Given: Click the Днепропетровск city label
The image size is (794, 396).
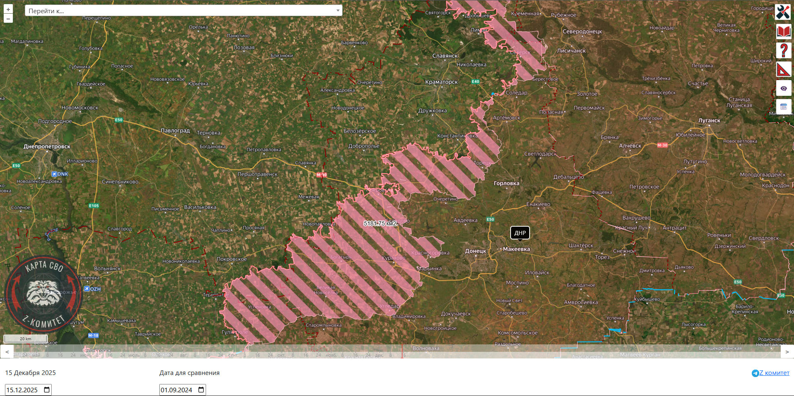Looking at the screenshot, I should (47, 147).
